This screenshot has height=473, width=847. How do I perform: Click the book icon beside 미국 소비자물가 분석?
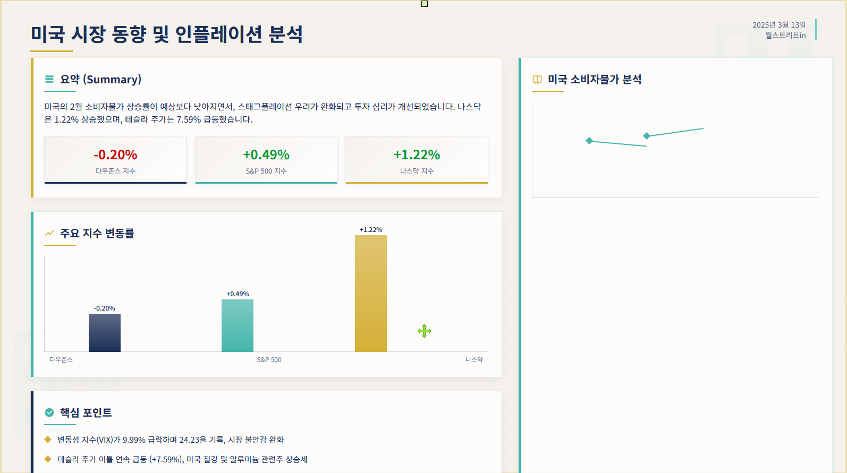537,80
